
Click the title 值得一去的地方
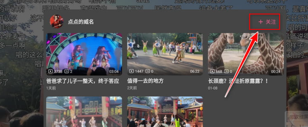(145, 81)
